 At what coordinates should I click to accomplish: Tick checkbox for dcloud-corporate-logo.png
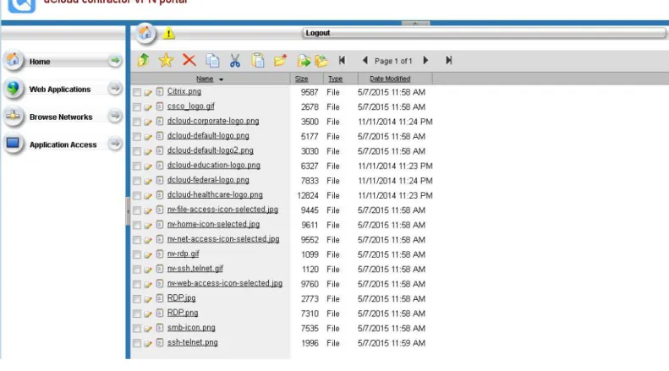tap(137, 122)
